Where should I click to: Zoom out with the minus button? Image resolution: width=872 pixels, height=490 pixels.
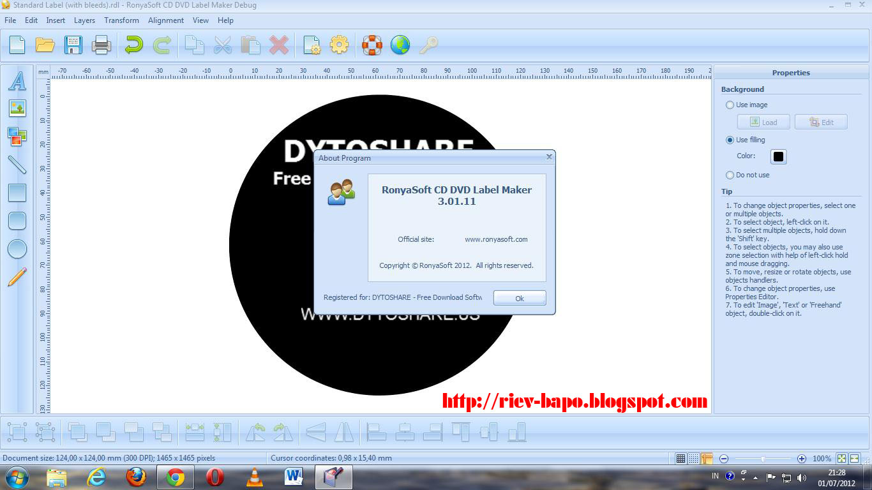click(x=724, y=458)
